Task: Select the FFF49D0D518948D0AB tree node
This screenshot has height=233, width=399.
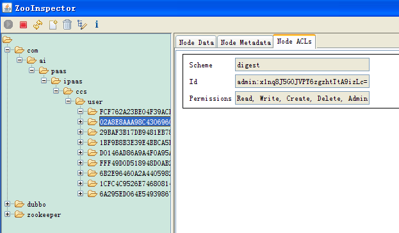Action: [x=135, y=163]
